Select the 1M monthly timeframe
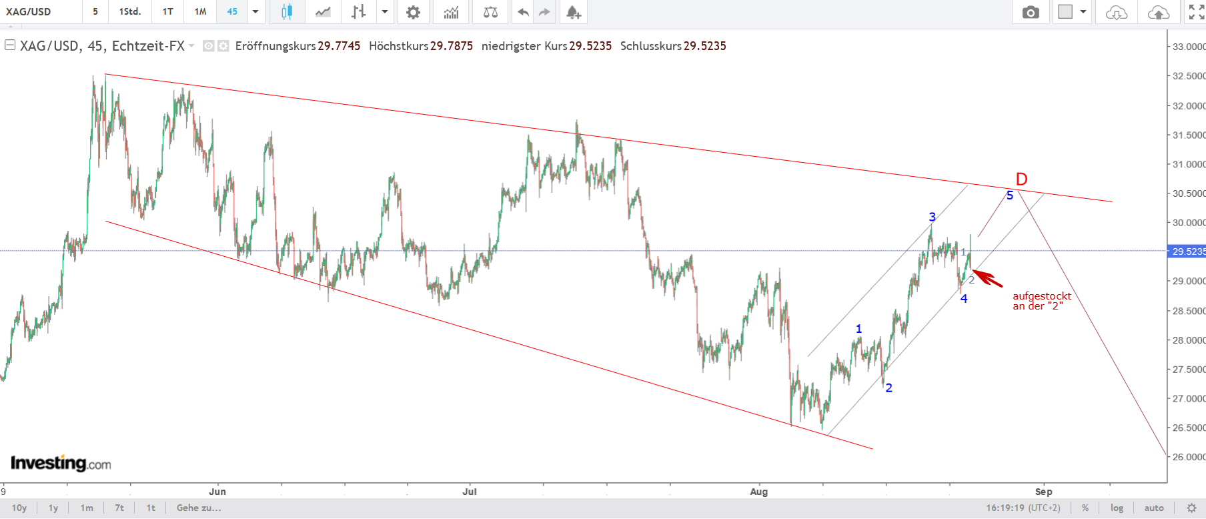Viewport: 1206px width, 519px height. (x=201, y=12)
